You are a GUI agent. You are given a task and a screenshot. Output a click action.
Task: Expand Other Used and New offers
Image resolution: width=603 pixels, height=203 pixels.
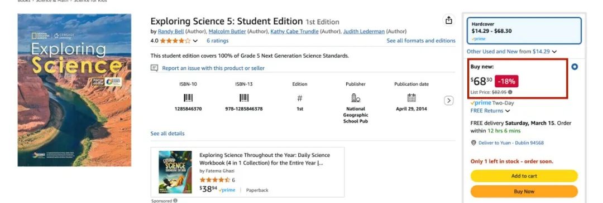511,51
